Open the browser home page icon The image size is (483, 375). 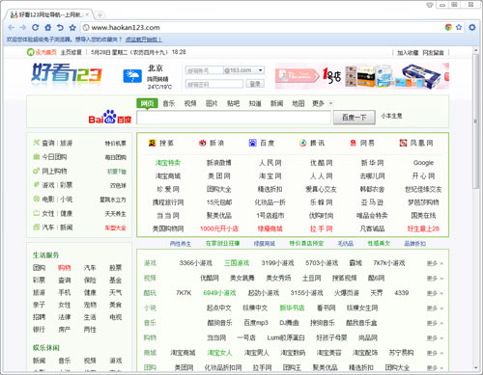tap(48, 28)
